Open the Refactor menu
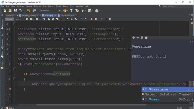Screen dimensions: 194x109 pos(38,6)
